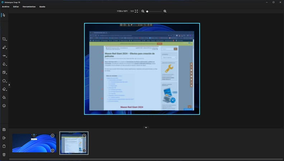Screen dimensions: 284x161
Task: Click the fit-to-window icon
Action: (136, 11)
